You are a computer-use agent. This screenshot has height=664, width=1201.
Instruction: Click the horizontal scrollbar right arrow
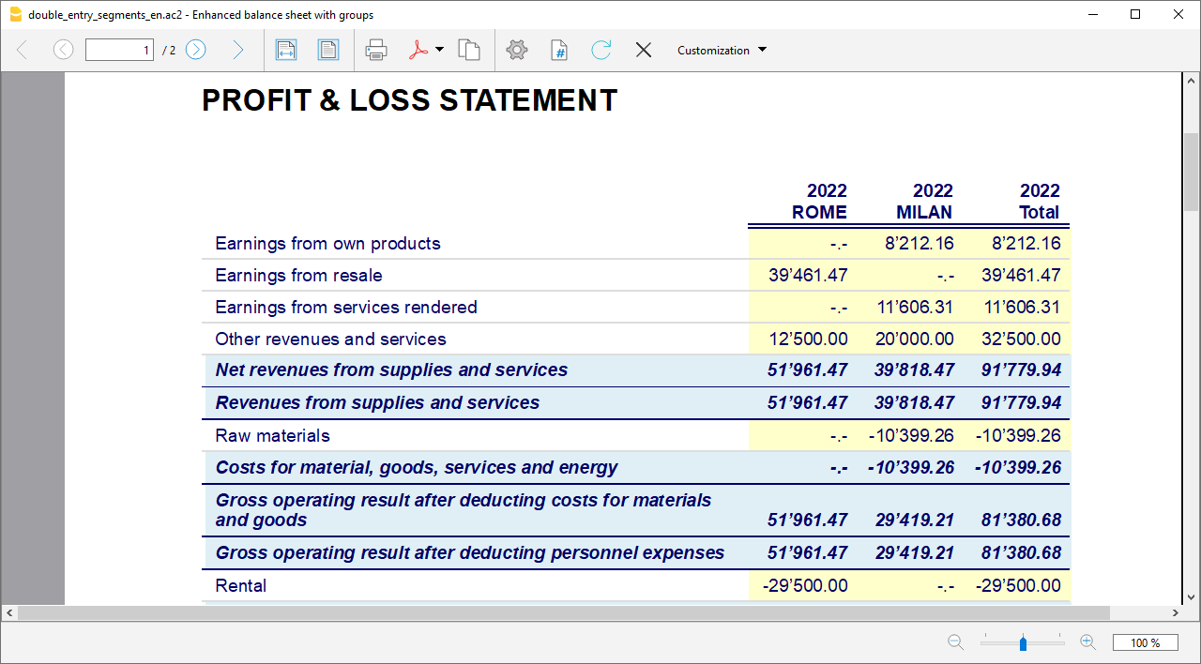[x=1177, y=613]
